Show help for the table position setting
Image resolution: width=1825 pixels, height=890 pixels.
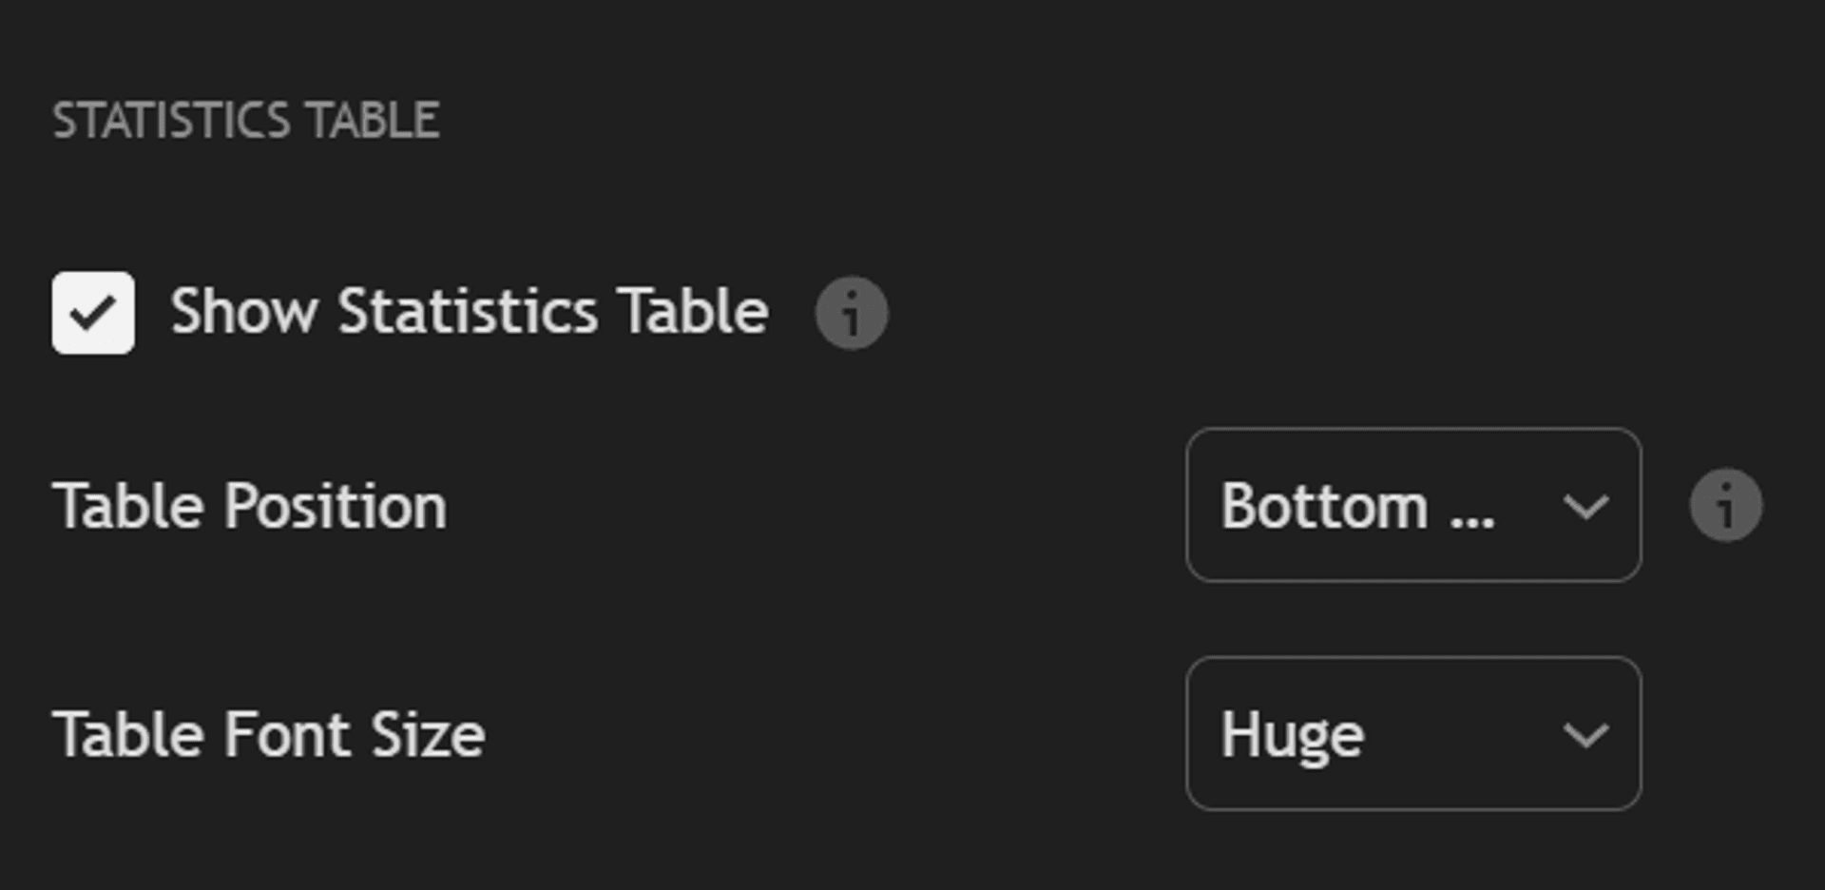coord(1725,505)
